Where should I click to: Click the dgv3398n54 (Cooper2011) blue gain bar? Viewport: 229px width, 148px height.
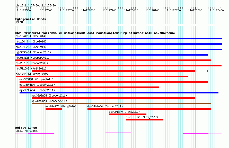(x=119, y=93)
